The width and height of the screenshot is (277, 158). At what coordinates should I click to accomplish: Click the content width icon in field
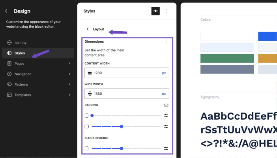point(90,73)
